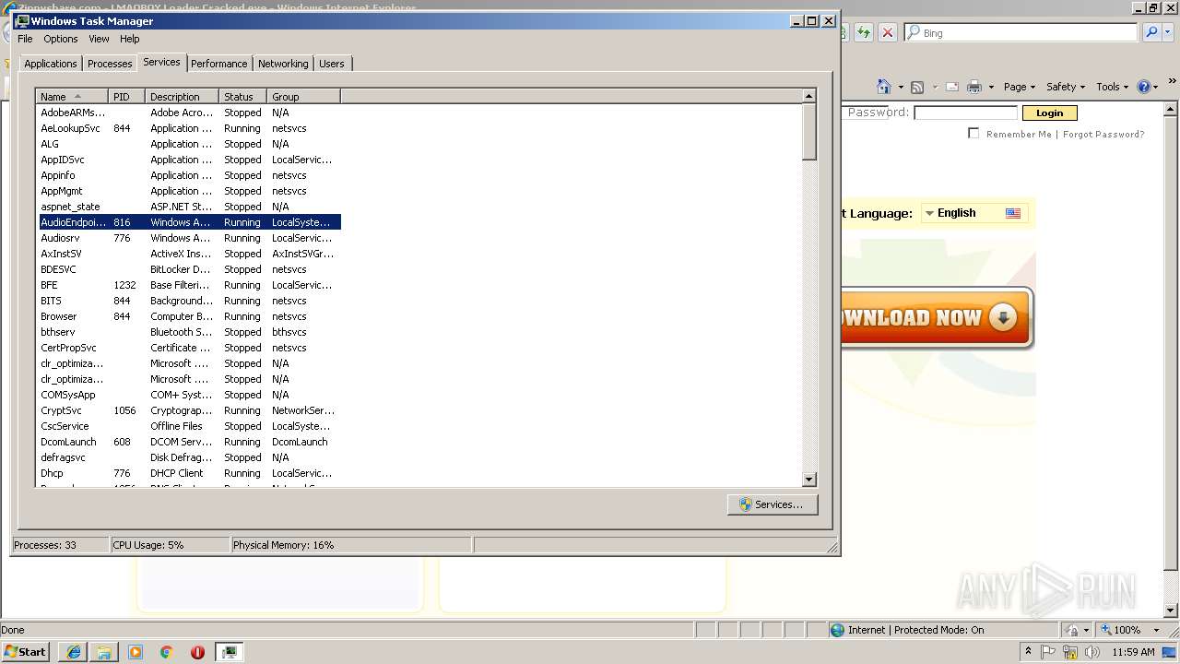The height and width of the screenshot is (664, 1180).
Task: Click in the Bing search box
Action: pos(1021,32)
